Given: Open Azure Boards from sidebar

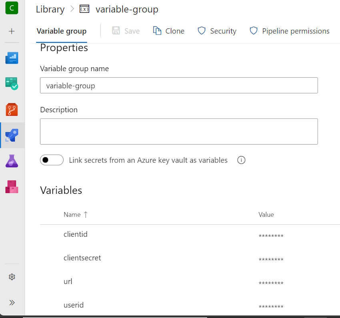Looking at the screenshot, I should (x=12, y=84).
